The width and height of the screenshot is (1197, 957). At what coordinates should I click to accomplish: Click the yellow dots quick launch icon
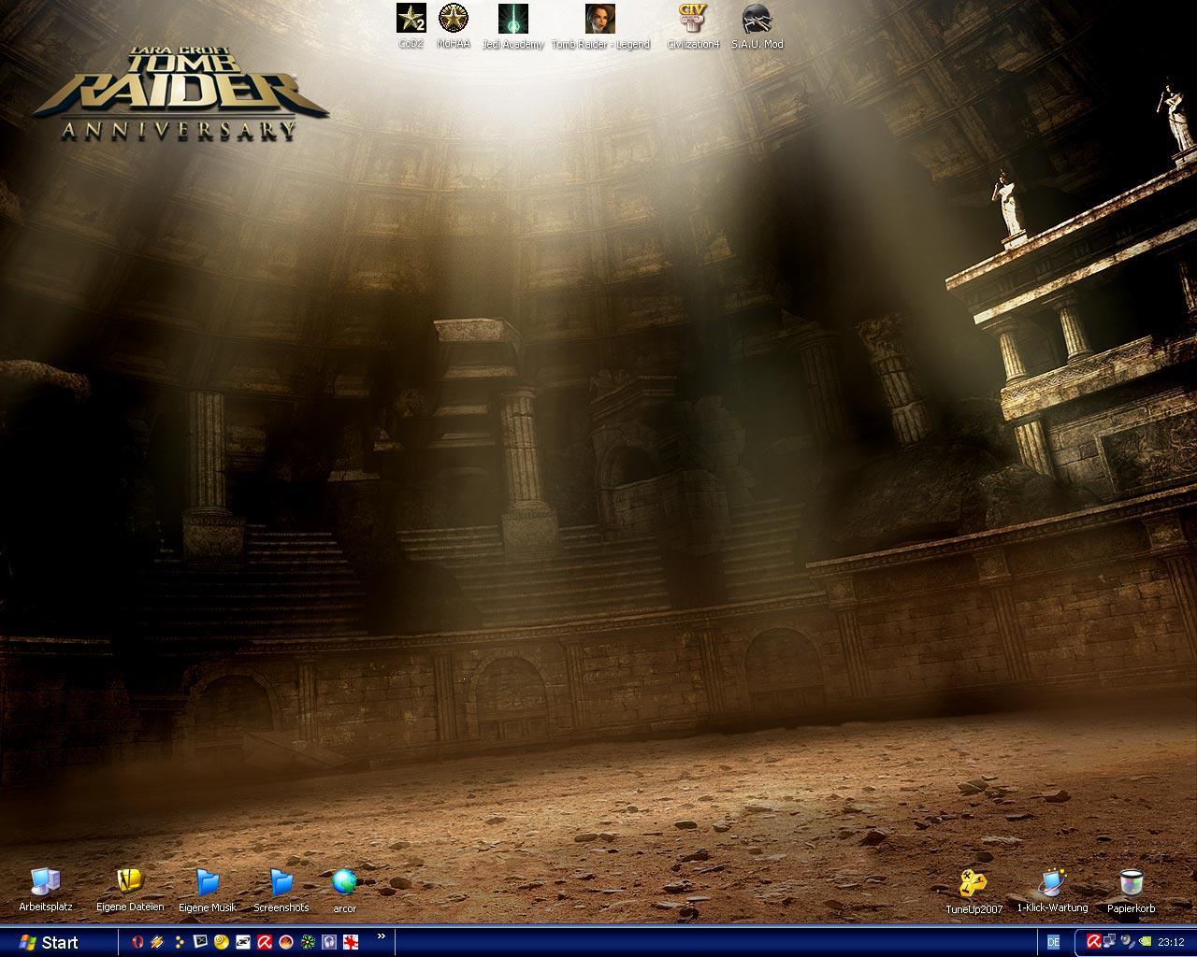coord(179,942)
